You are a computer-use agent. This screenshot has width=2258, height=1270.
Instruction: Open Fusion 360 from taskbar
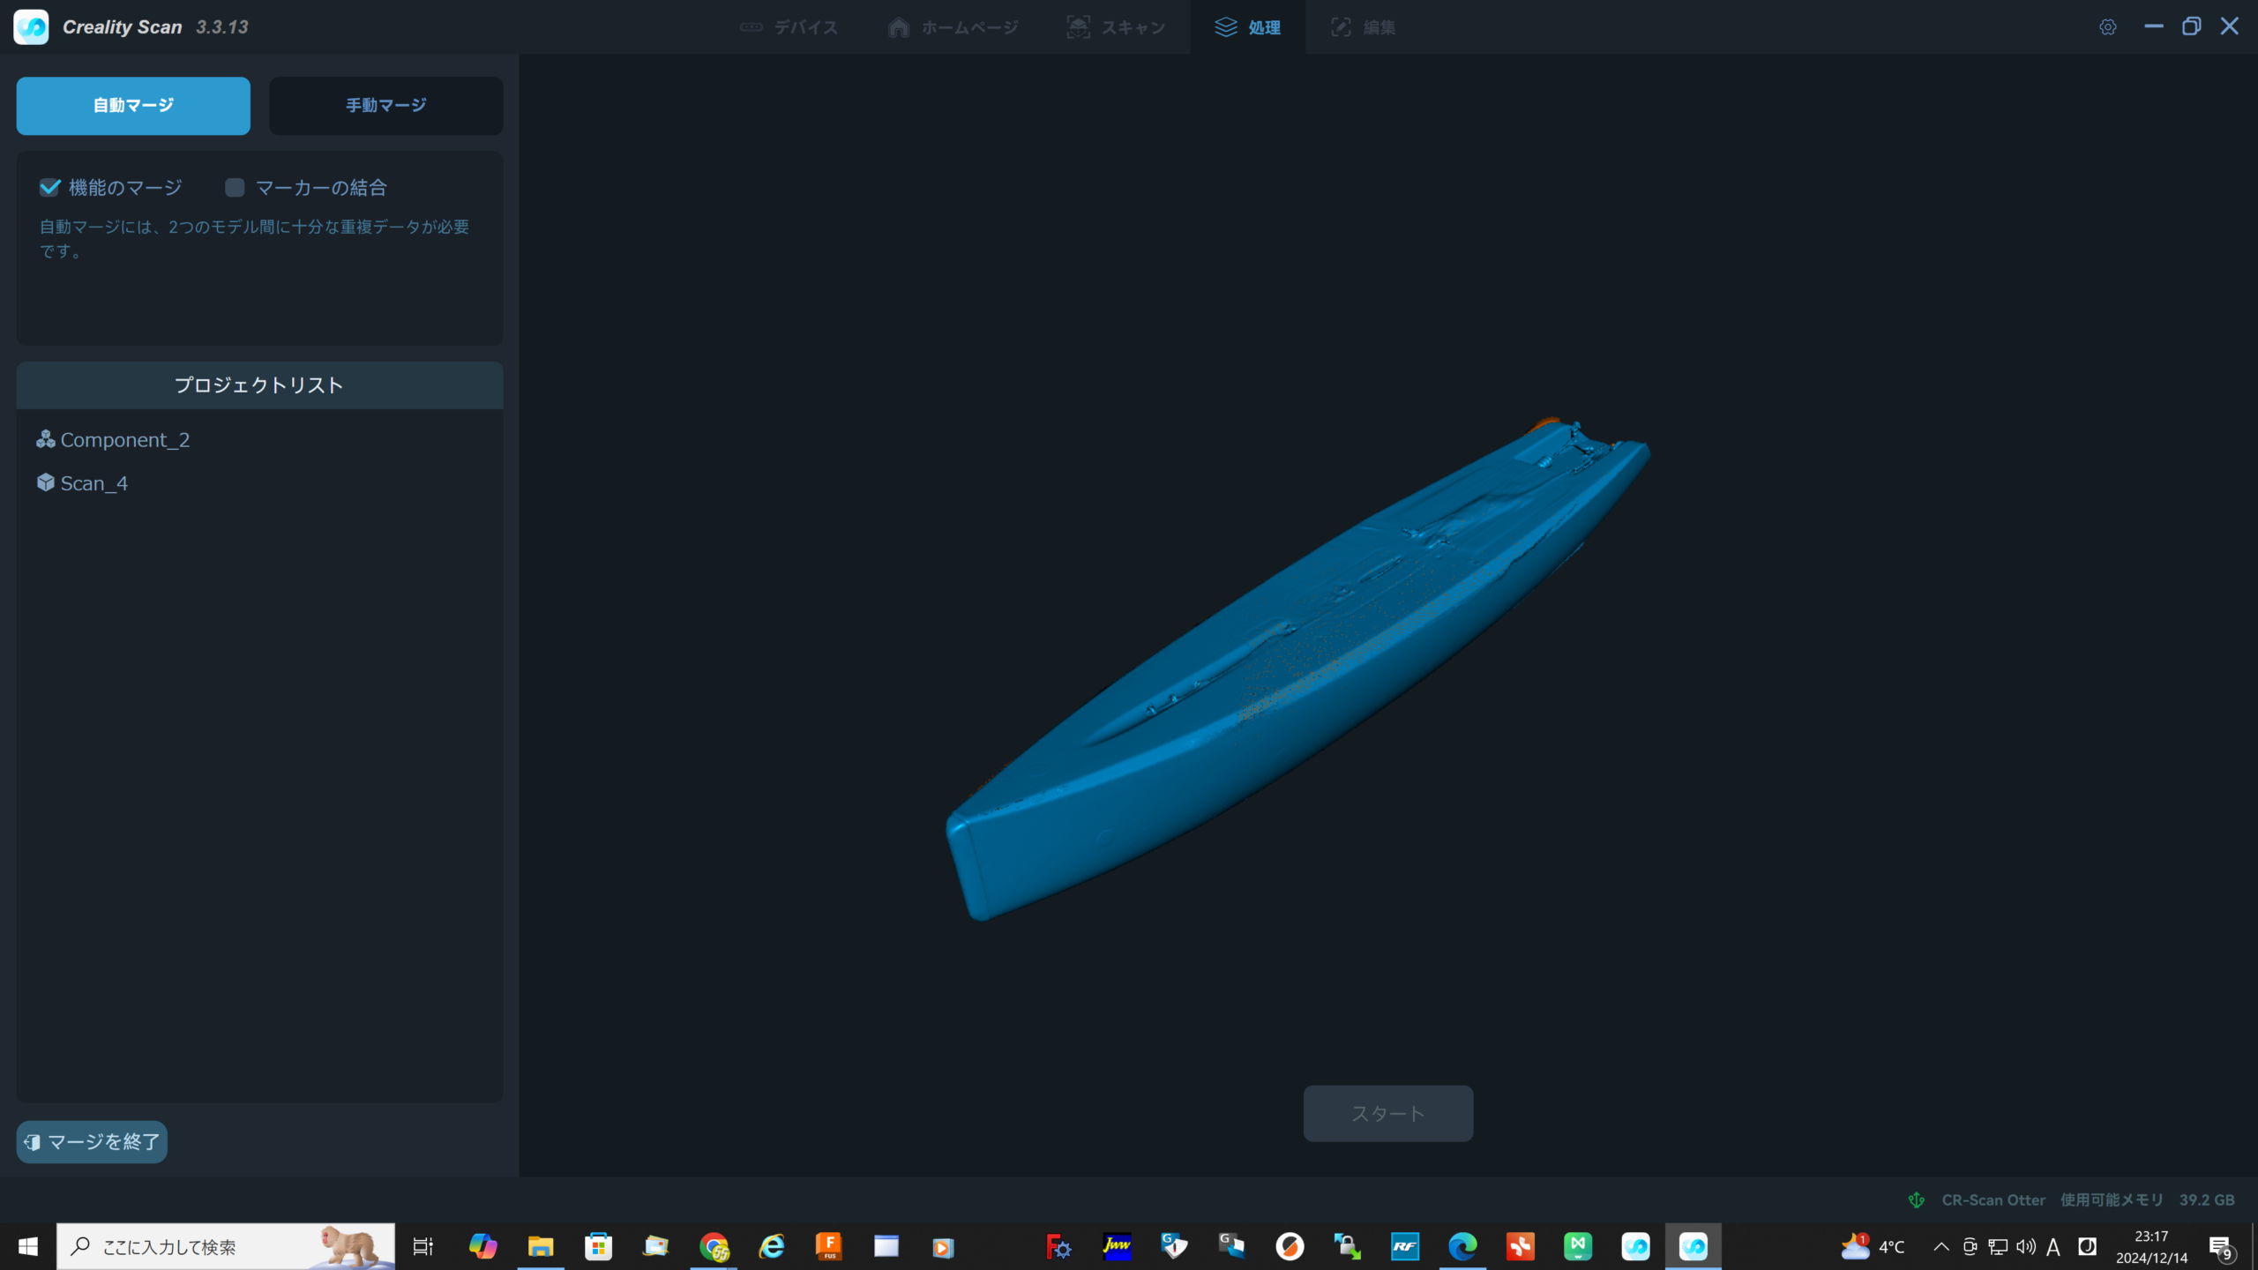(x=828, y=1246)
